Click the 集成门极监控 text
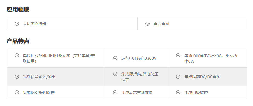 [x=196, y=93]
